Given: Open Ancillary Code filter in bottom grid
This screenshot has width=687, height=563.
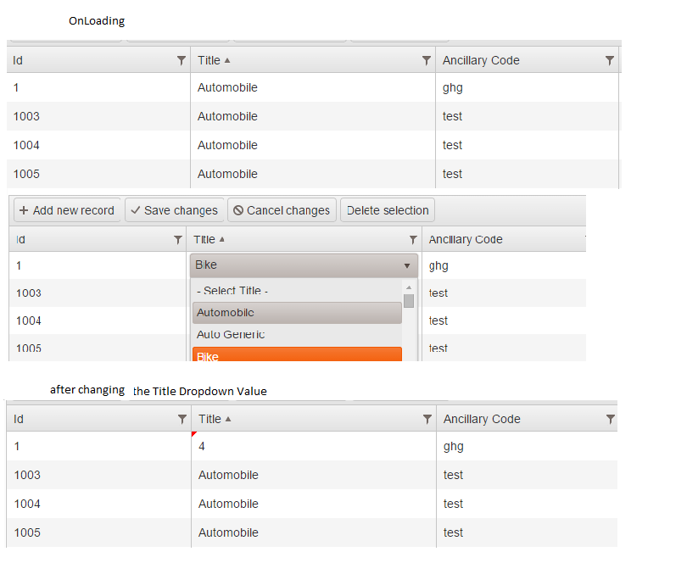Looking at the screenshot, I should pyautogui.click(x=610, y=419).
